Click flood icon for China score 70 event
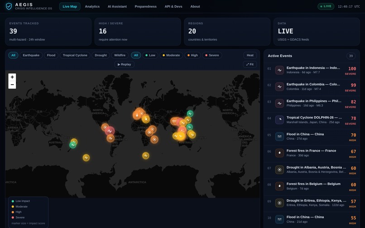The width and height of the screenshot is (365, 228). [279, 136]
